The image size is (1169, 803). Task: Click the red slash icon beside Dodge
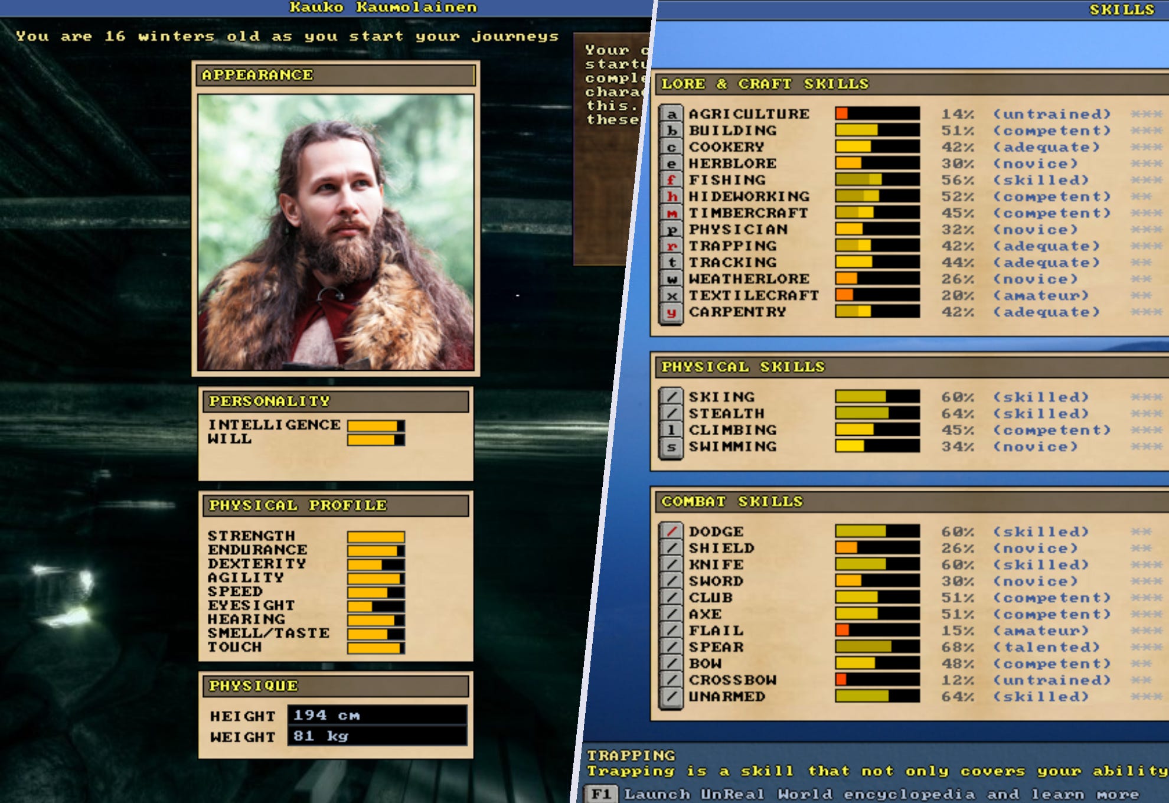click(671, 532)
